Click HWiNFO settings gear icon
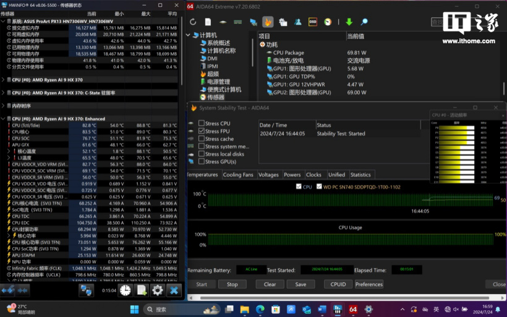Viewport: 507px width, 317px height. [x=158, y=290]
